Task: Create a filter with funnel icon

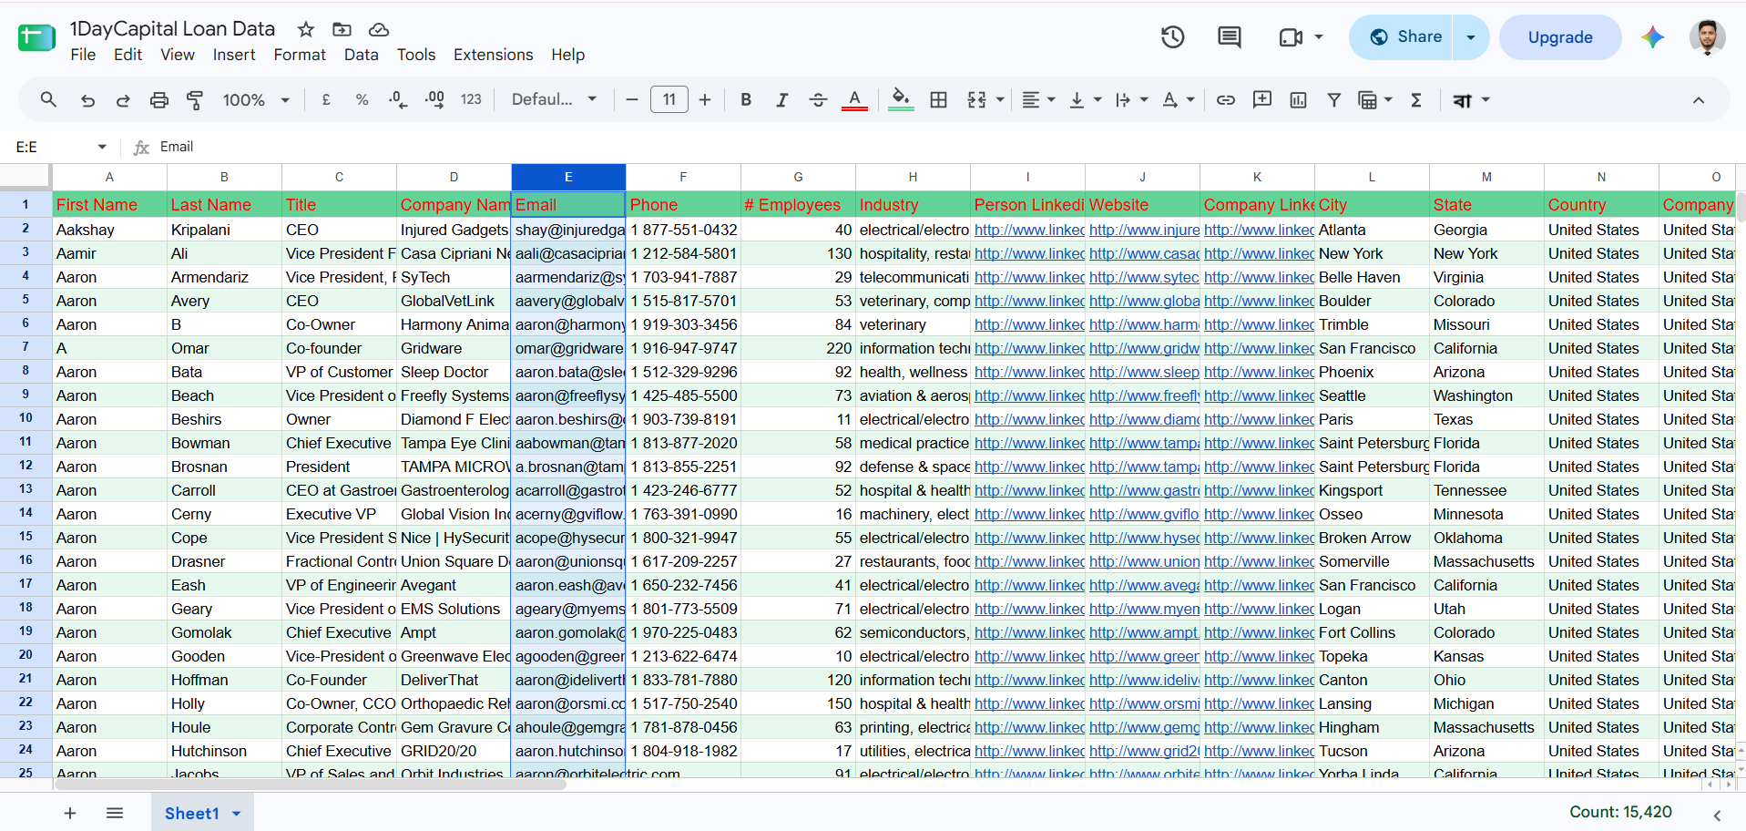Action: [x=1334, y=100]
